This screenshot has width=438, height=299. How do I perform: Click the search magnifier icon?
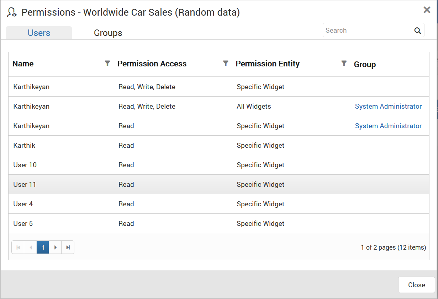pyautogui.click(x=418, y=31)
